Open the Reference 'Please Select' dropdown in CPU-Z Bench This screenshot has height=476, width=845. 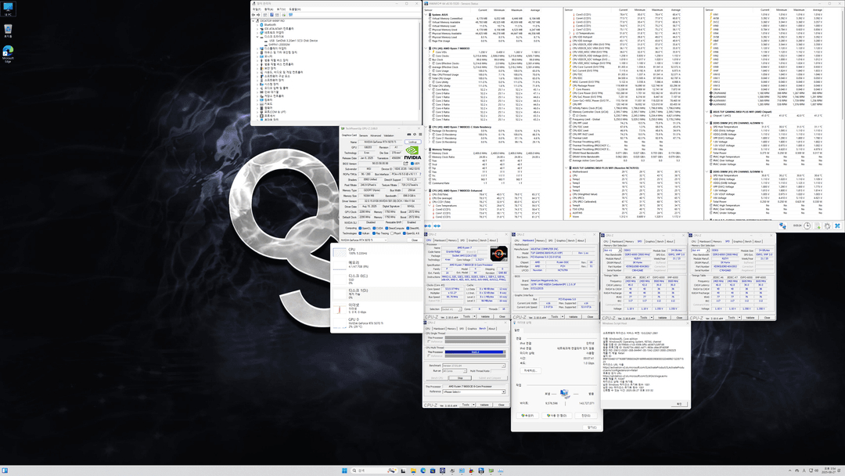pos(473,392)
